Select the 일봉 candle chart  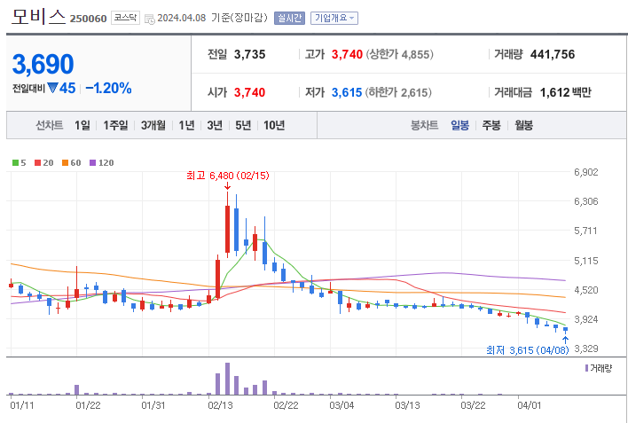coord(459,125)
